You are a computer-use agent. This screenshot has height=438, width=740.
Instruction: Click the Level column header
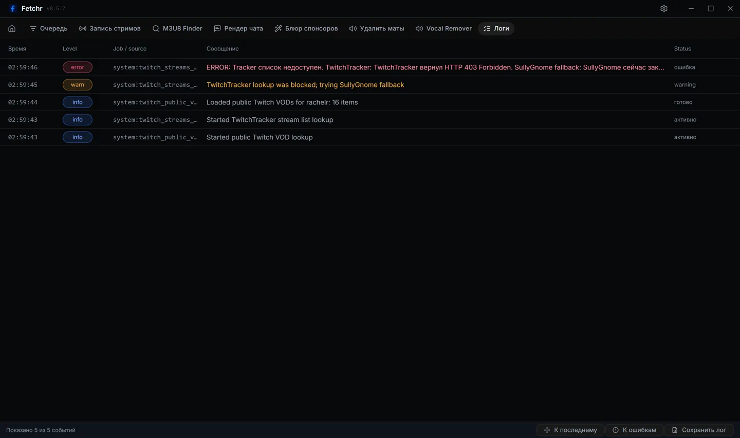coord(69,49)
